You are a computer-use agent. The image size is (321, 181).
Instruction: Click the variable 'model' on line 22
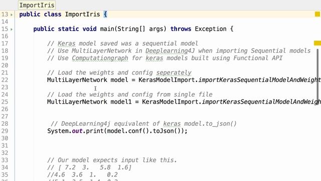(x=119, y=80)
